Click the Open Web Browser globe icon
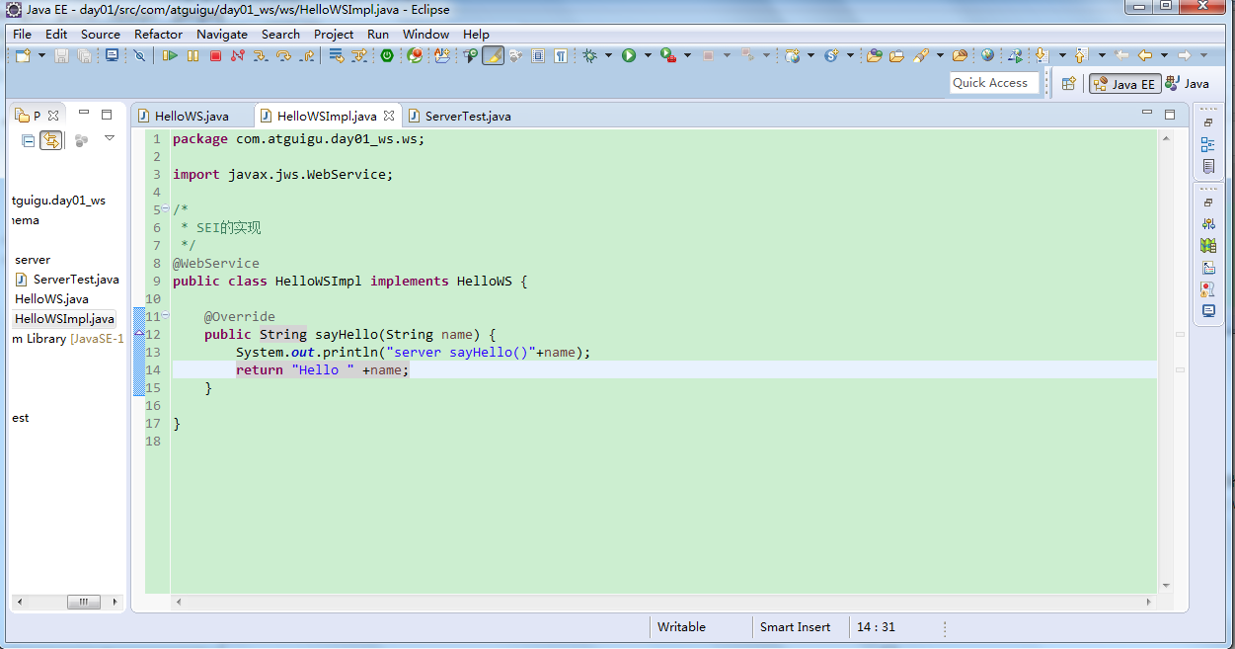Image resolution: width=1235 pixels, height=649 pixels. tap(987, 56)
